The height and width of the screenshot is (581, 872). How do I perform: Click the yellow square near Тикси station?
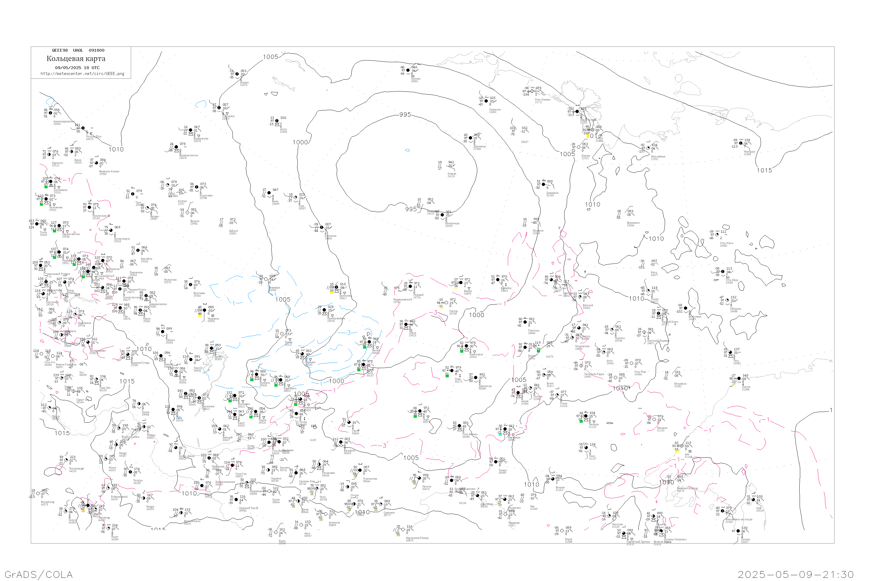pyautogui.click(x=588, y=135)
